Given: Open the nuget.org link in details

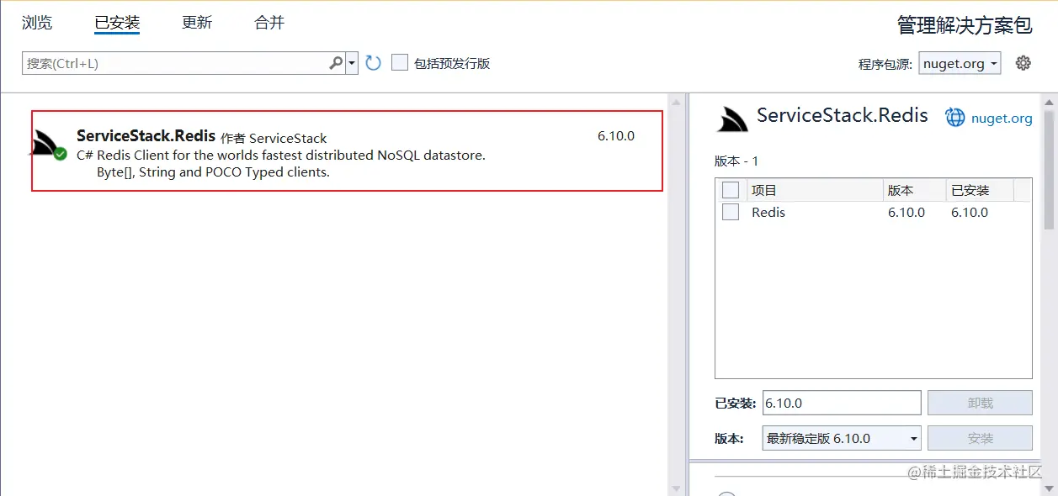Looking at the screenshot, I should click(1002, 118).
